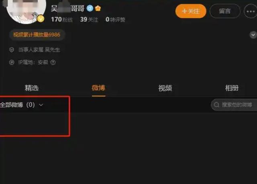Click the 搜索他的微博 search field

pos(234,105)
